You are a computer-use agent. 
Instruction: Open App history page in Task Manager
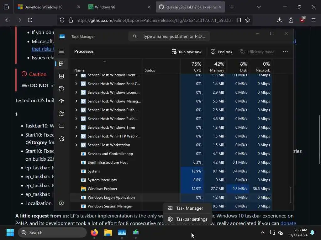[61, 89]
